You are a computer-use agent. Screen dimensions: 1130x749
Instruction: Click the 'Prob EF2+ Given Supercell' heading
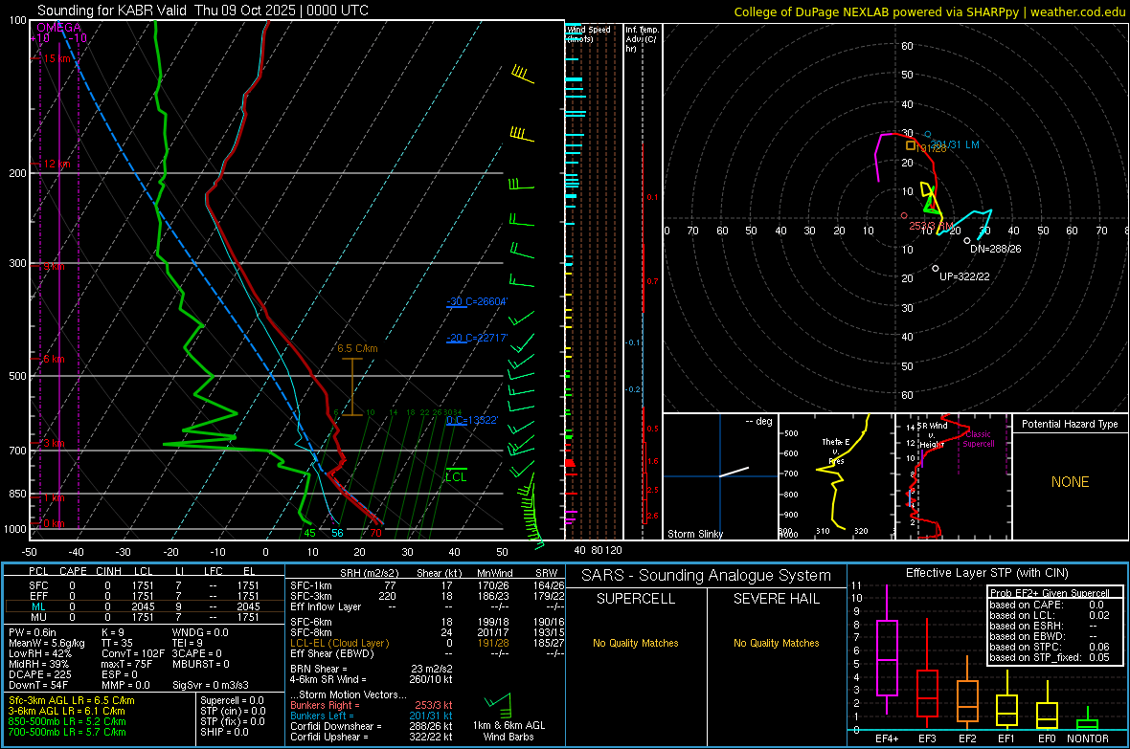(x=1050, y=593)
